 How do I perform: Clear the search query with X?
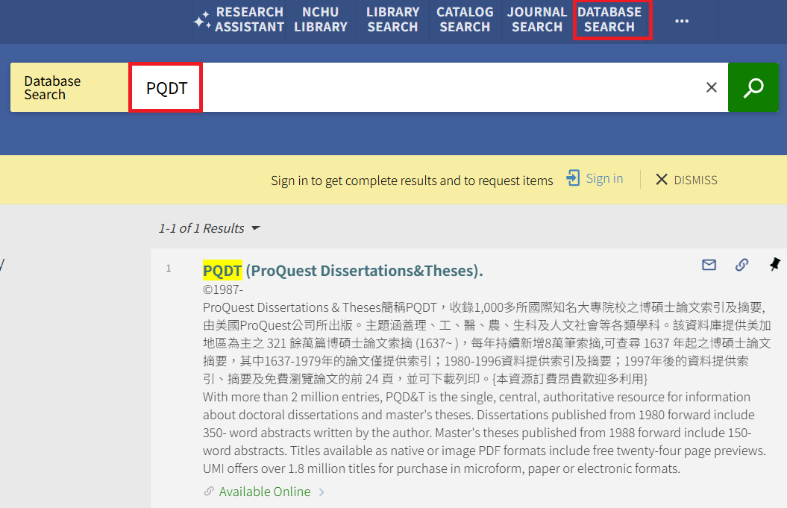click(x=711, y=87)
